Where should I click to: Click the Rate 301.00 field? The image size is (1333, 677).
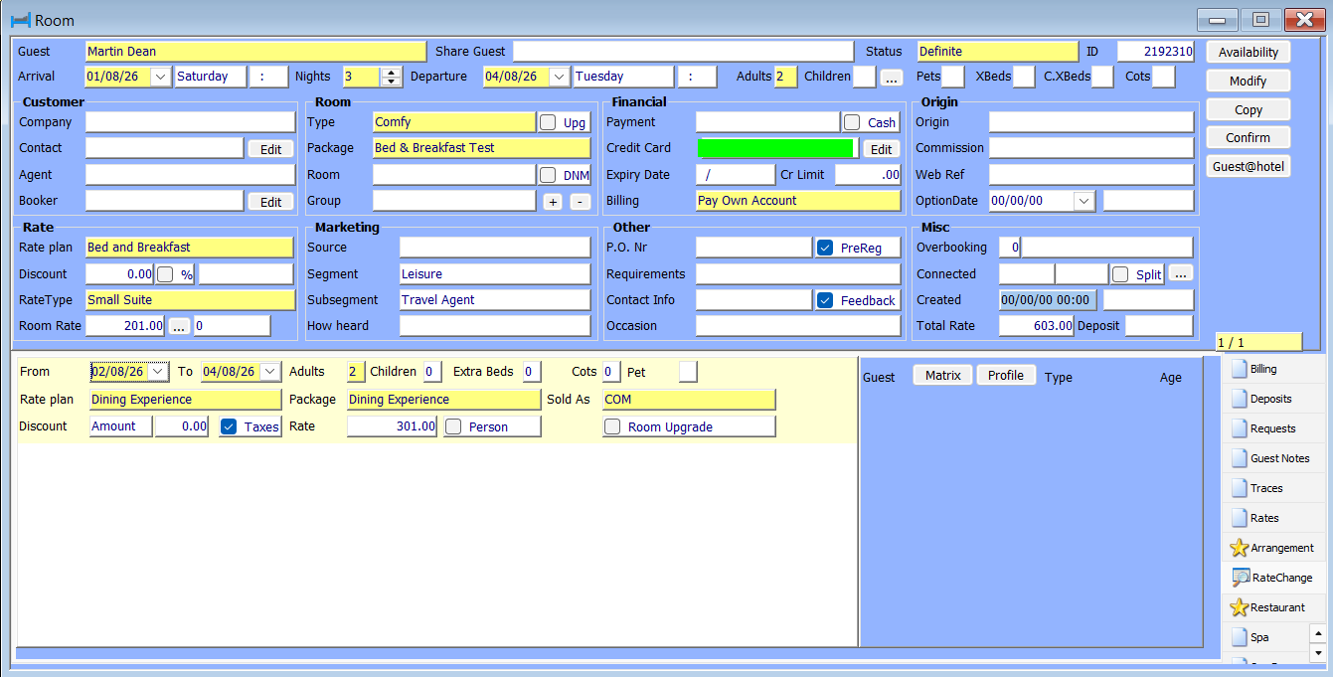click(392, 426)
